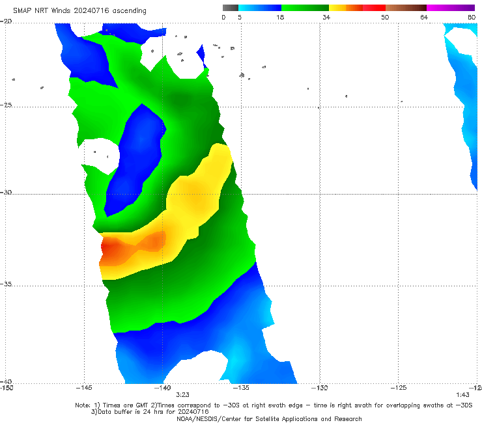Click the blue 5-18 segment of color bar
Screen dimensions: 482x423
[260, 8]
